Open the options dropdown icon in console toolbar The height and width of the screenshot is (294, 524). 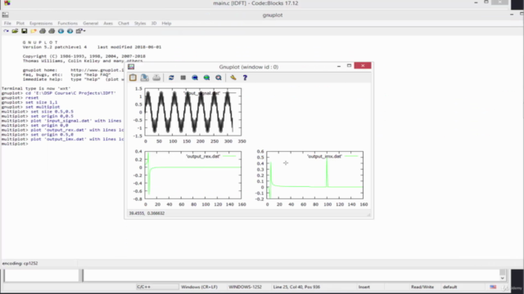pyautogui.click(x=80, y=31)
